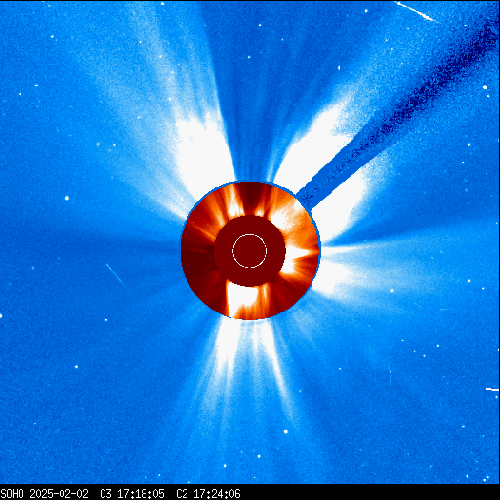This screenshot has width=500, height=500.
Task: Select the faint diagonal streak on the left
Action: (x=114, y=274)
